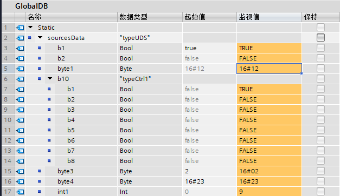Select the "typeCtrl1" data type cell

[150, 79]
